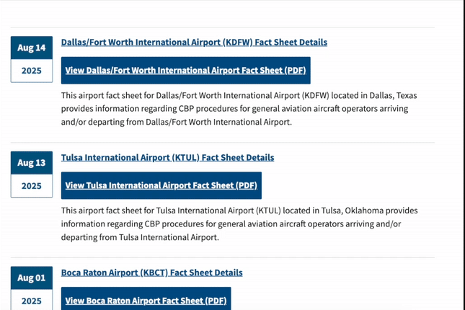Select the Aug 01 date badge
Viewport: 465px width, 310px height.
coord(32,278)
